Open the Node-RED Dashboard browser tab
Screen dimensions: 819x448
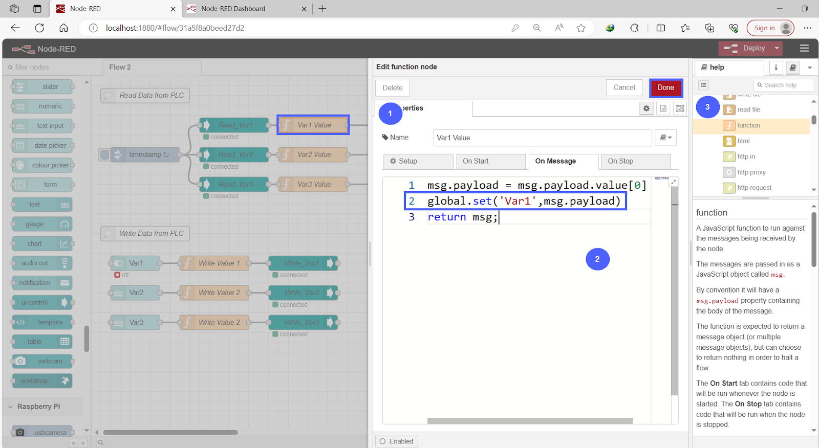coord(248,9)
